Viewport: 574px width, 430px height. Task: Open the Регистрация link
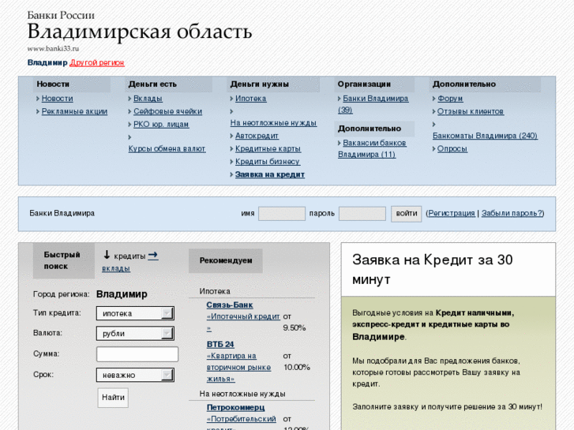pyautogui.click(x=452, y=213)
